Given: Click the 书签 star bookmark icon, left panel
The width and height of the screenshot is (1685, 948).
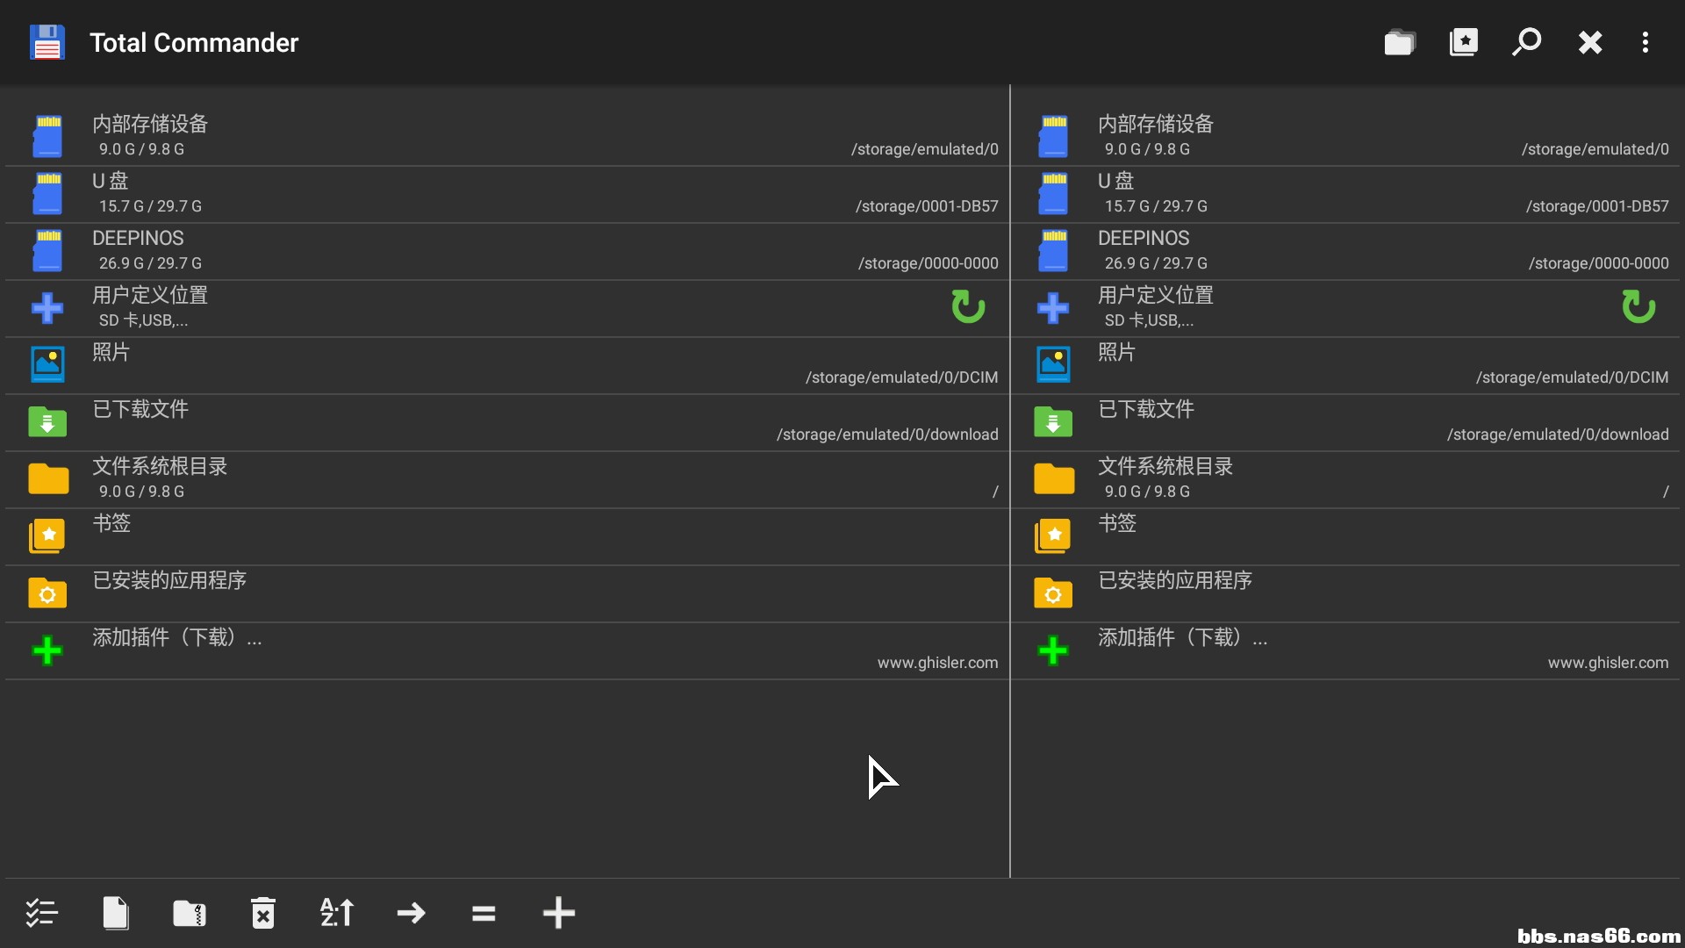Looking at the screenshot, I should 47,535.
